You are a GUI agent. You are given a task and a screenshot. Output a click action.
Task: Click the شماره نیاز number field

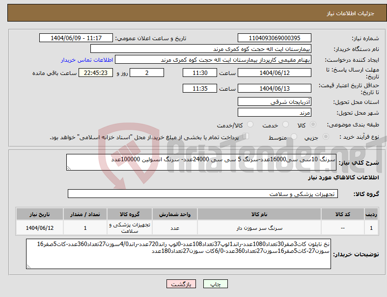tap(274, 38)
